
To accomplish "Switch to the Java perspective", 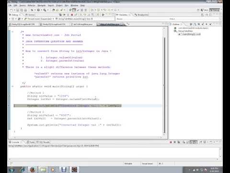I will click(204, 10).
